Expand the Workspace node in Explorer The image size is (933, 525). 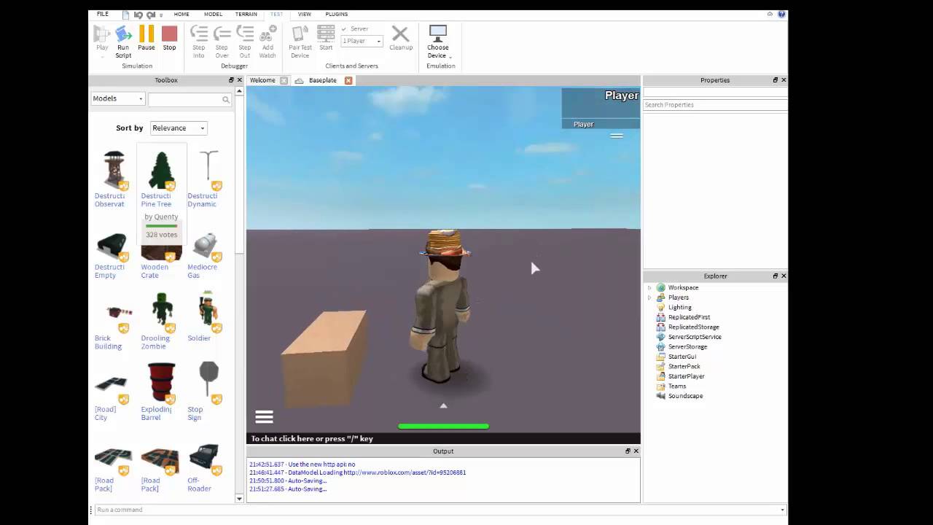pyautogui.click(x=649, y=287)
